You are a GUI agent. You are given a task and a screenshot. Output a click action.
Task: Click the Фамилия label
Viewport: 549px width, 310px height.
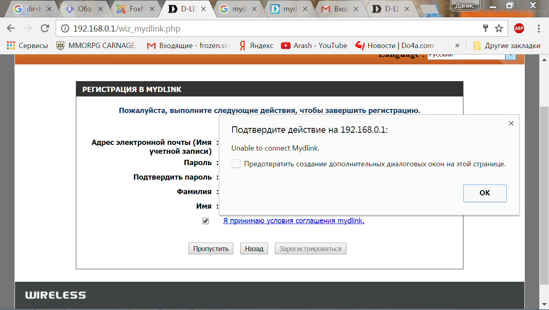pos(194,192)
